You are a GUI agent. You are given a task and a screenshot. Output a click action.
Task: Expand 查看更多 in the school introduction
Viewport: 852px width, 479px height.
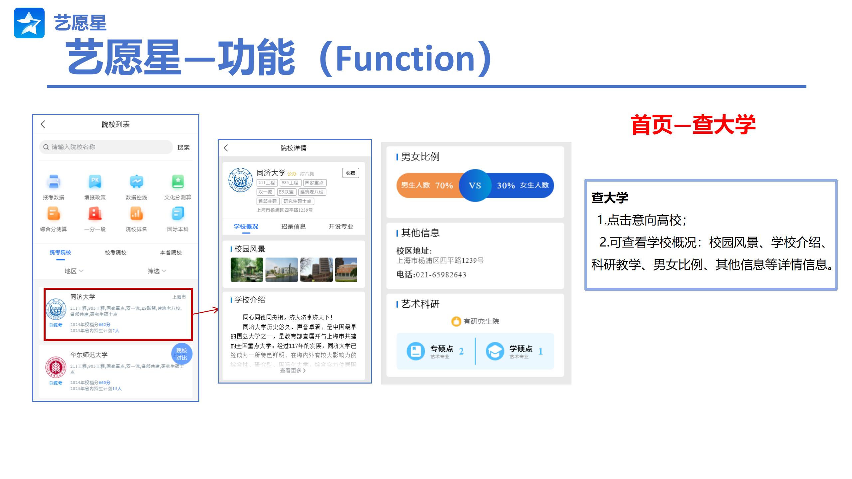[x=293, y=371]
